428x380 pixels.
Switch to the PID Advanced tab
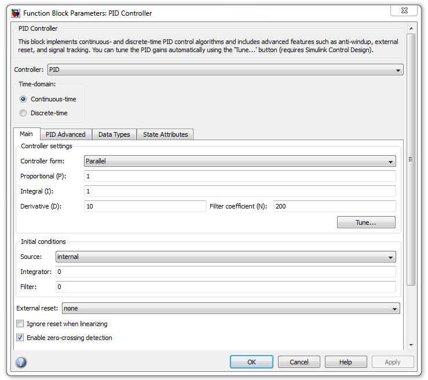pyautogui.click(x=65, y=134)
